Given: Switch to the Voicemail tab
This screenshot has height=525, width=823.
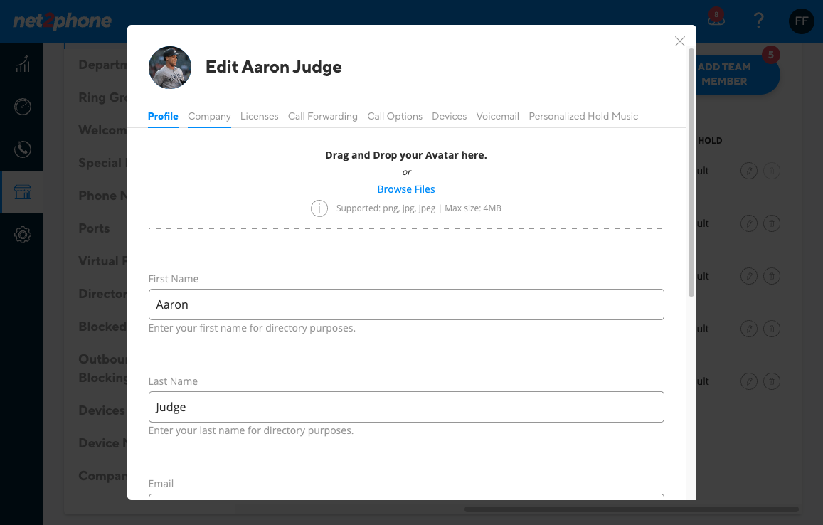Looking at the screenshot, I should pos(498,116).
